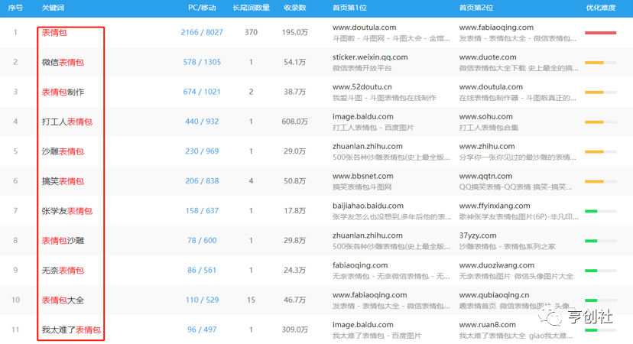The height and width of the screenshot is (344, 633).
Task: Open keyword 我太难了表情包
Action: point(71,330)
